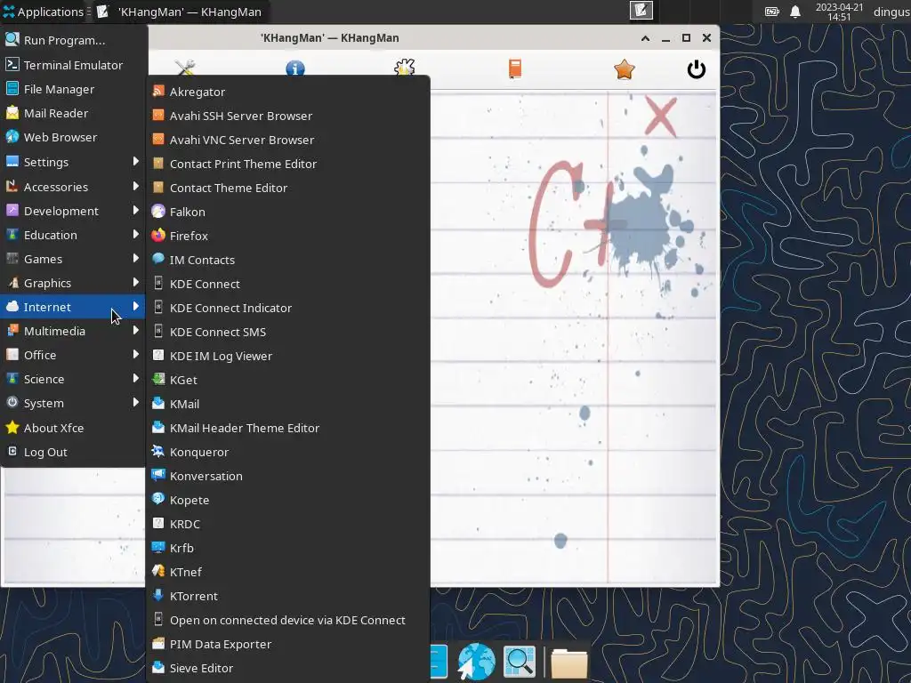Launch KTorrent
This screenshot has width=911, height=683.
tap(288, 596)
